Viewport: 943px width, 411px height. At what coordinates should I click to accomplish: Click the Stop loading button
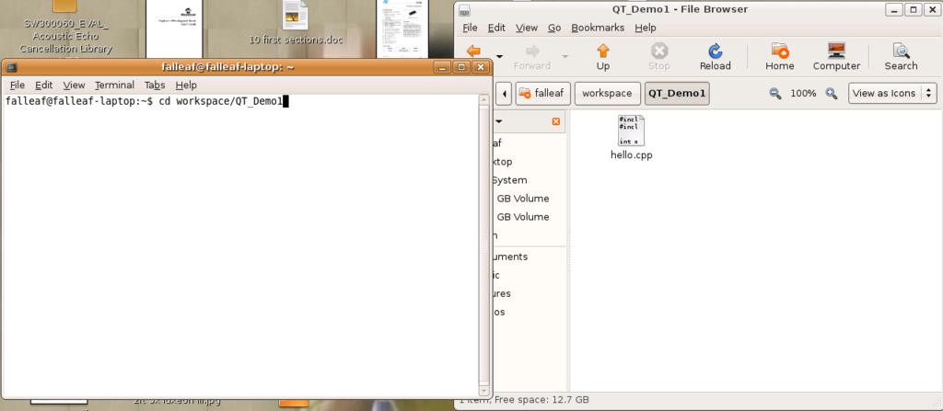pos(659,56)
